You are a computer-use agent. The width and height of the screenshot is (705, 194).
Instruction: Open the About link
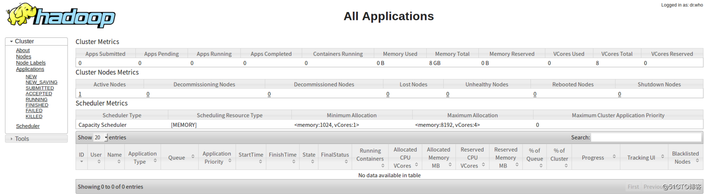coord(23,50)
